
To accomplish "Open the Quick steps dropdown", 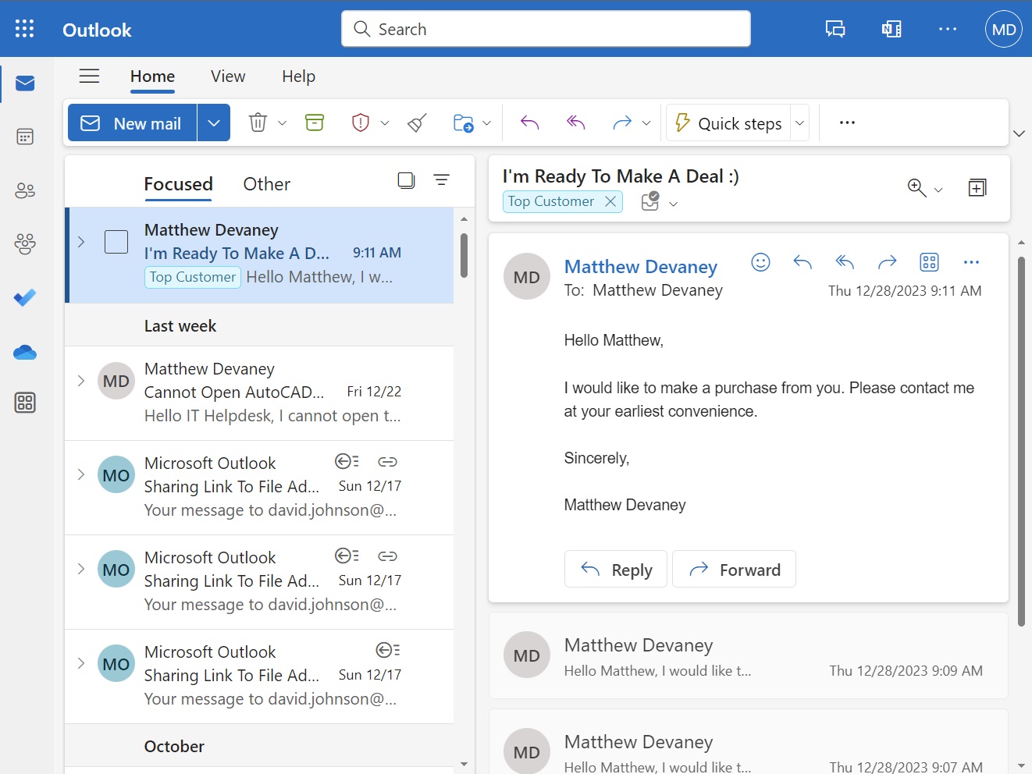I will point(799,122).
